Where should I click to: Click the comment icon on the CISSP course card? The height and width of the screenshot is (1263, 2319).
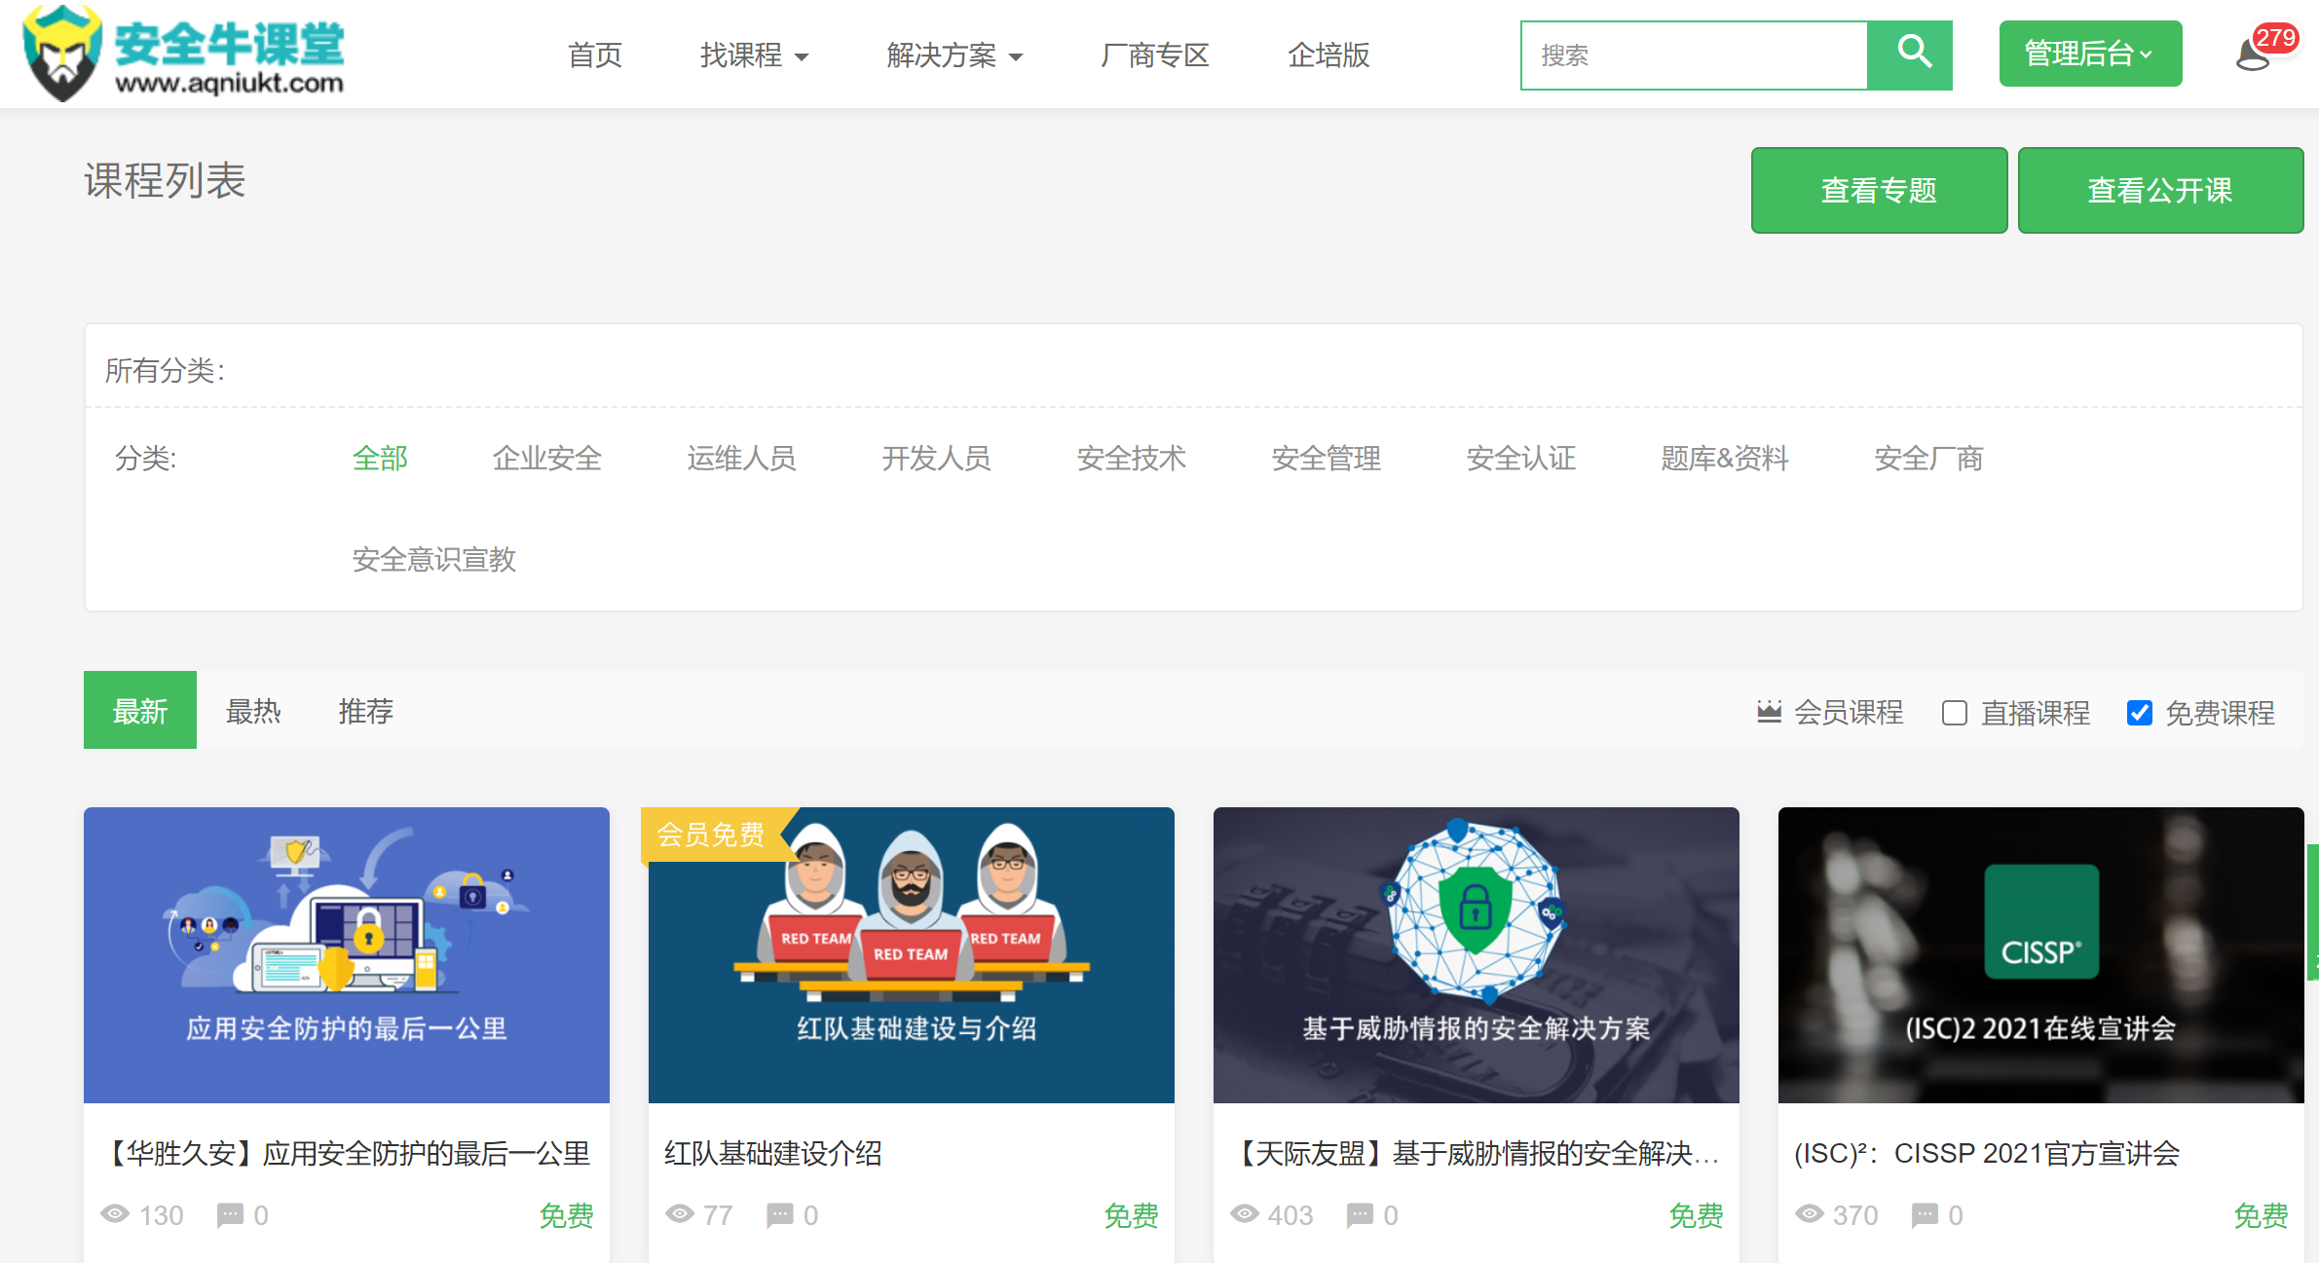pyautogui.click(x=1925, y=1214)
